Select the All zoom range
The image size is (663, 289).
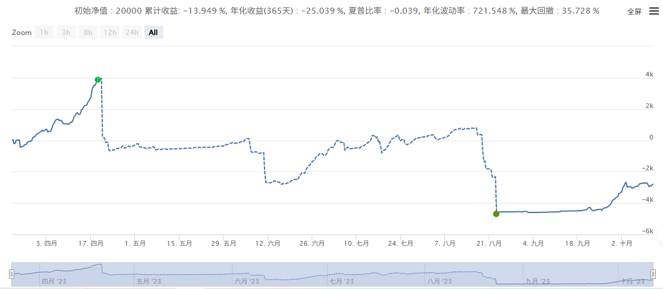[153, 33]
